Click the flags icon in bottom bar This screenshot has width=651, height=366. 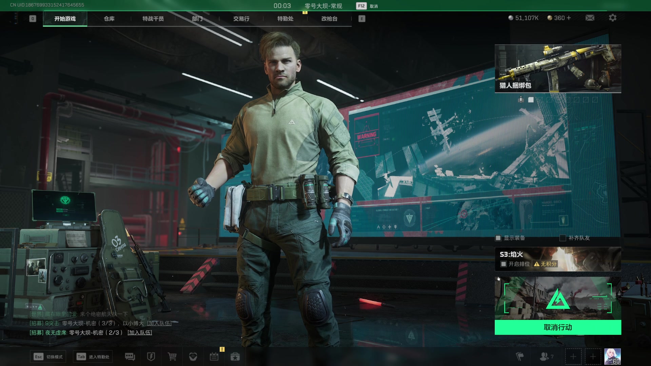pos(519,357)
